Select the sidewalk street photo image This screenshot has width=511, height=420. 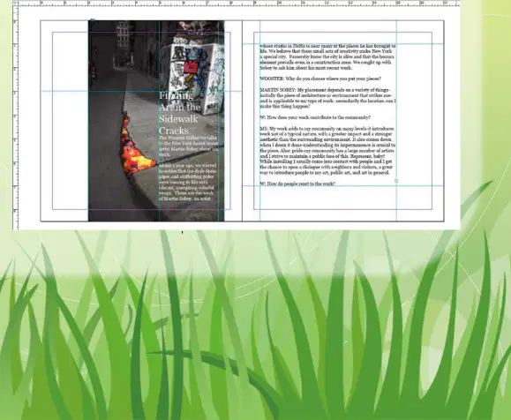156,121
